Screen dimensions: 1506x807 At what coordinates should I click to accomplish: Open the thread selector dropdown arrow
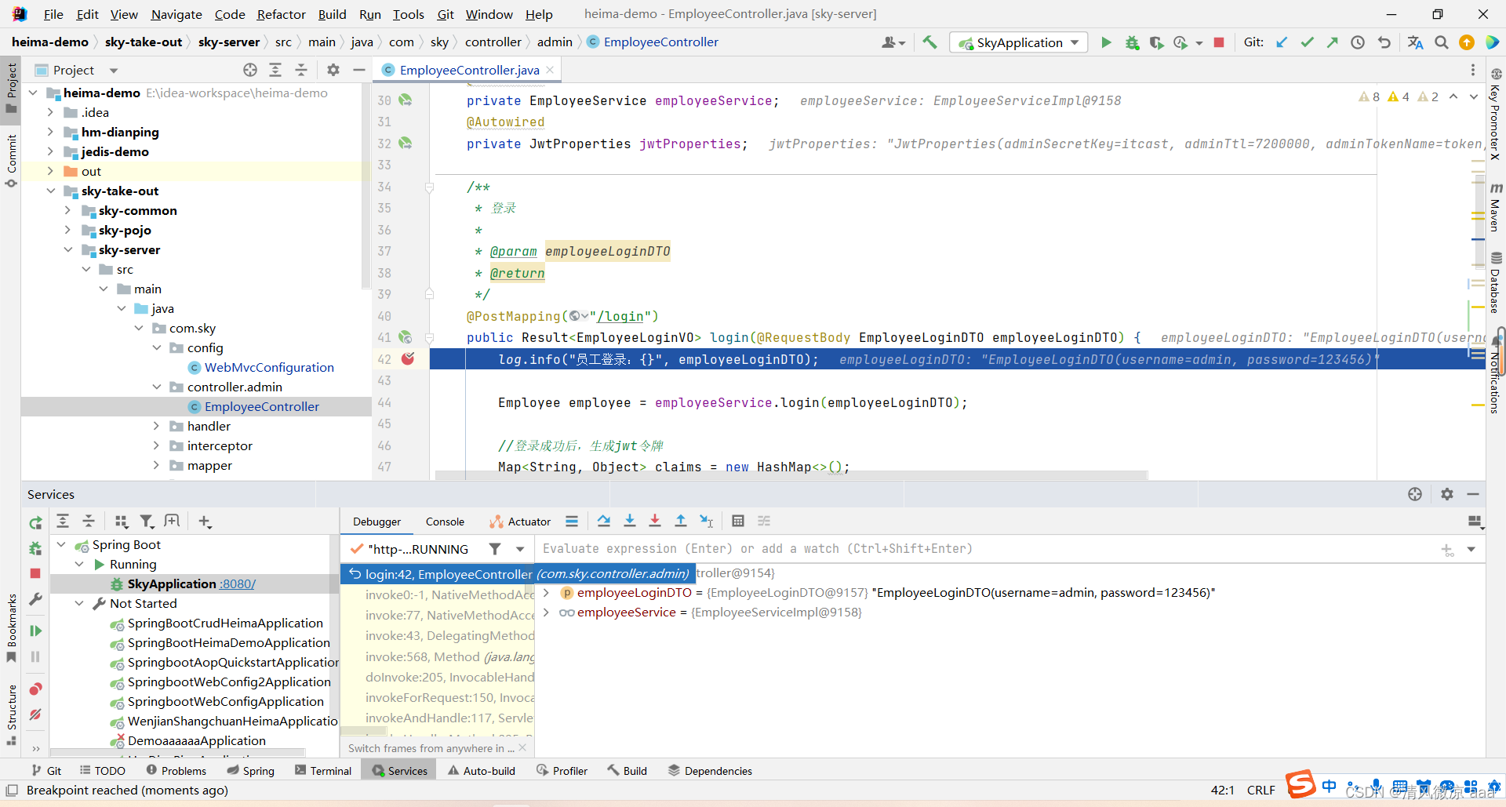(520, 549)
